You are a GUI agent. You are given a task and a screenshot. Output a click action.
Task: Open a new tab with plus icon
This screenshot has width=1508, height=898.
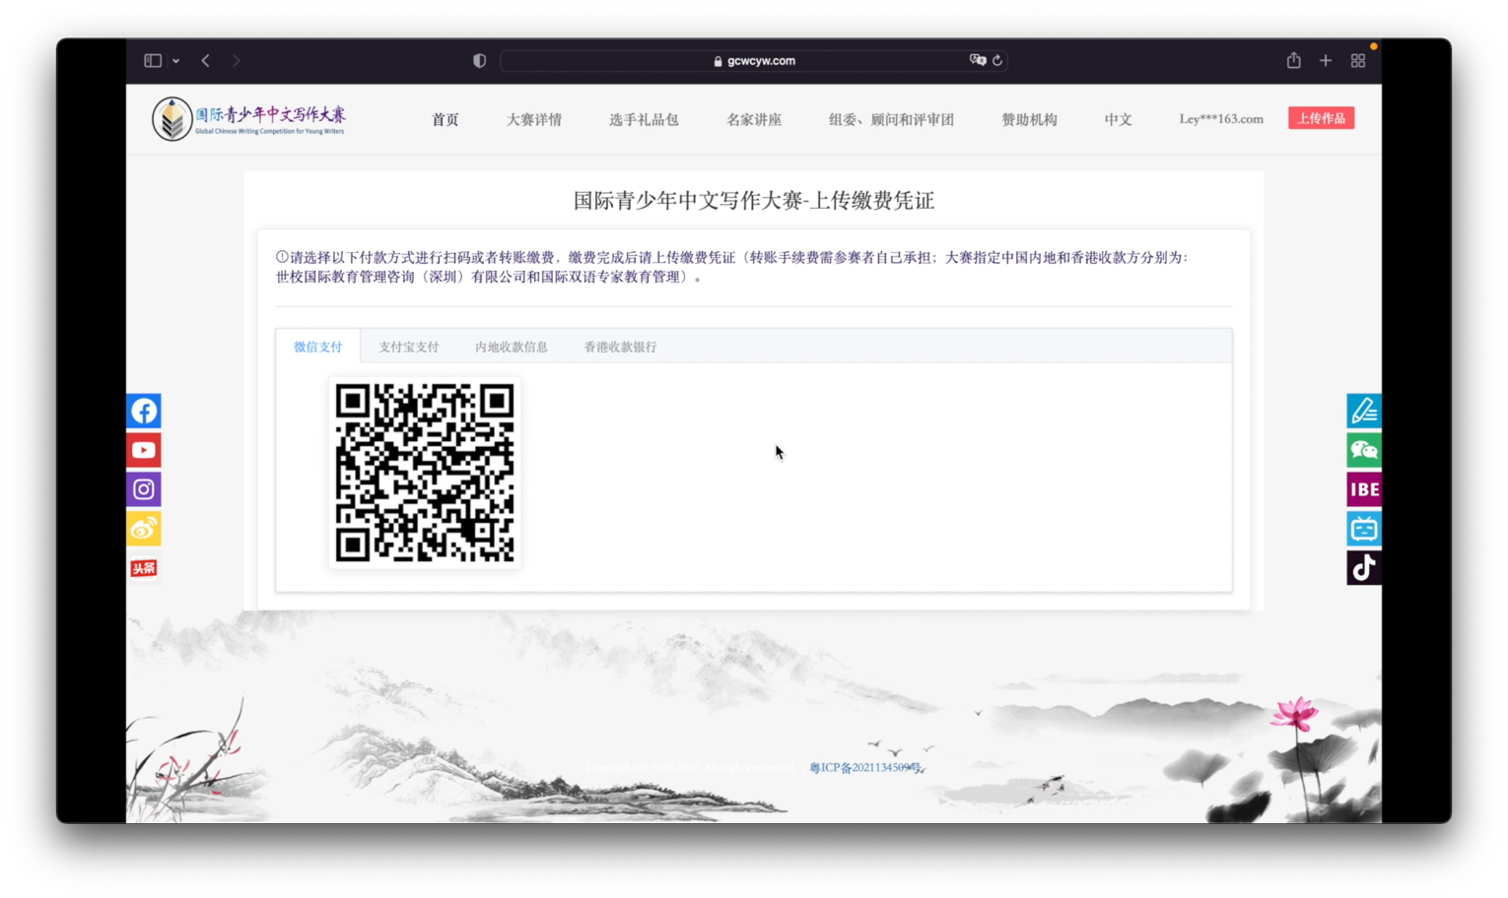click(1326, 61)
